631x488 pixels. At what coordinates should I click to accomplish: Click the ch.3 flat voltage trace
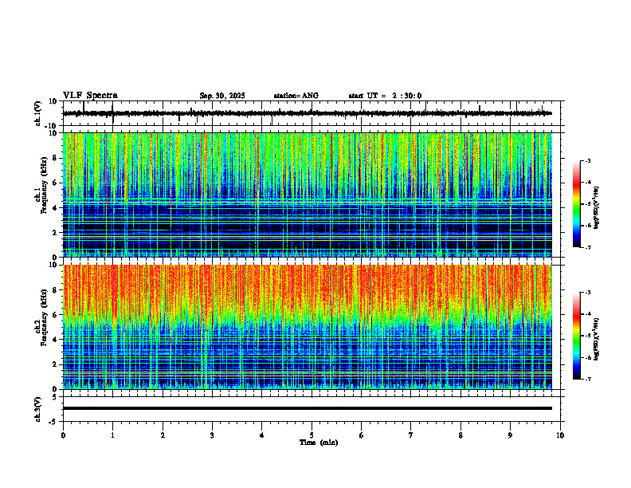coord(308,408)
